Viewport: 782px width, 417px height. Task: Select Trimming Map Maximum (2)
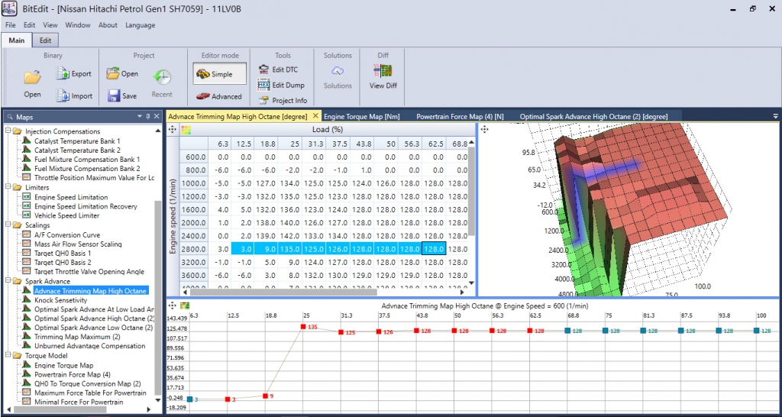pos(76,337)
